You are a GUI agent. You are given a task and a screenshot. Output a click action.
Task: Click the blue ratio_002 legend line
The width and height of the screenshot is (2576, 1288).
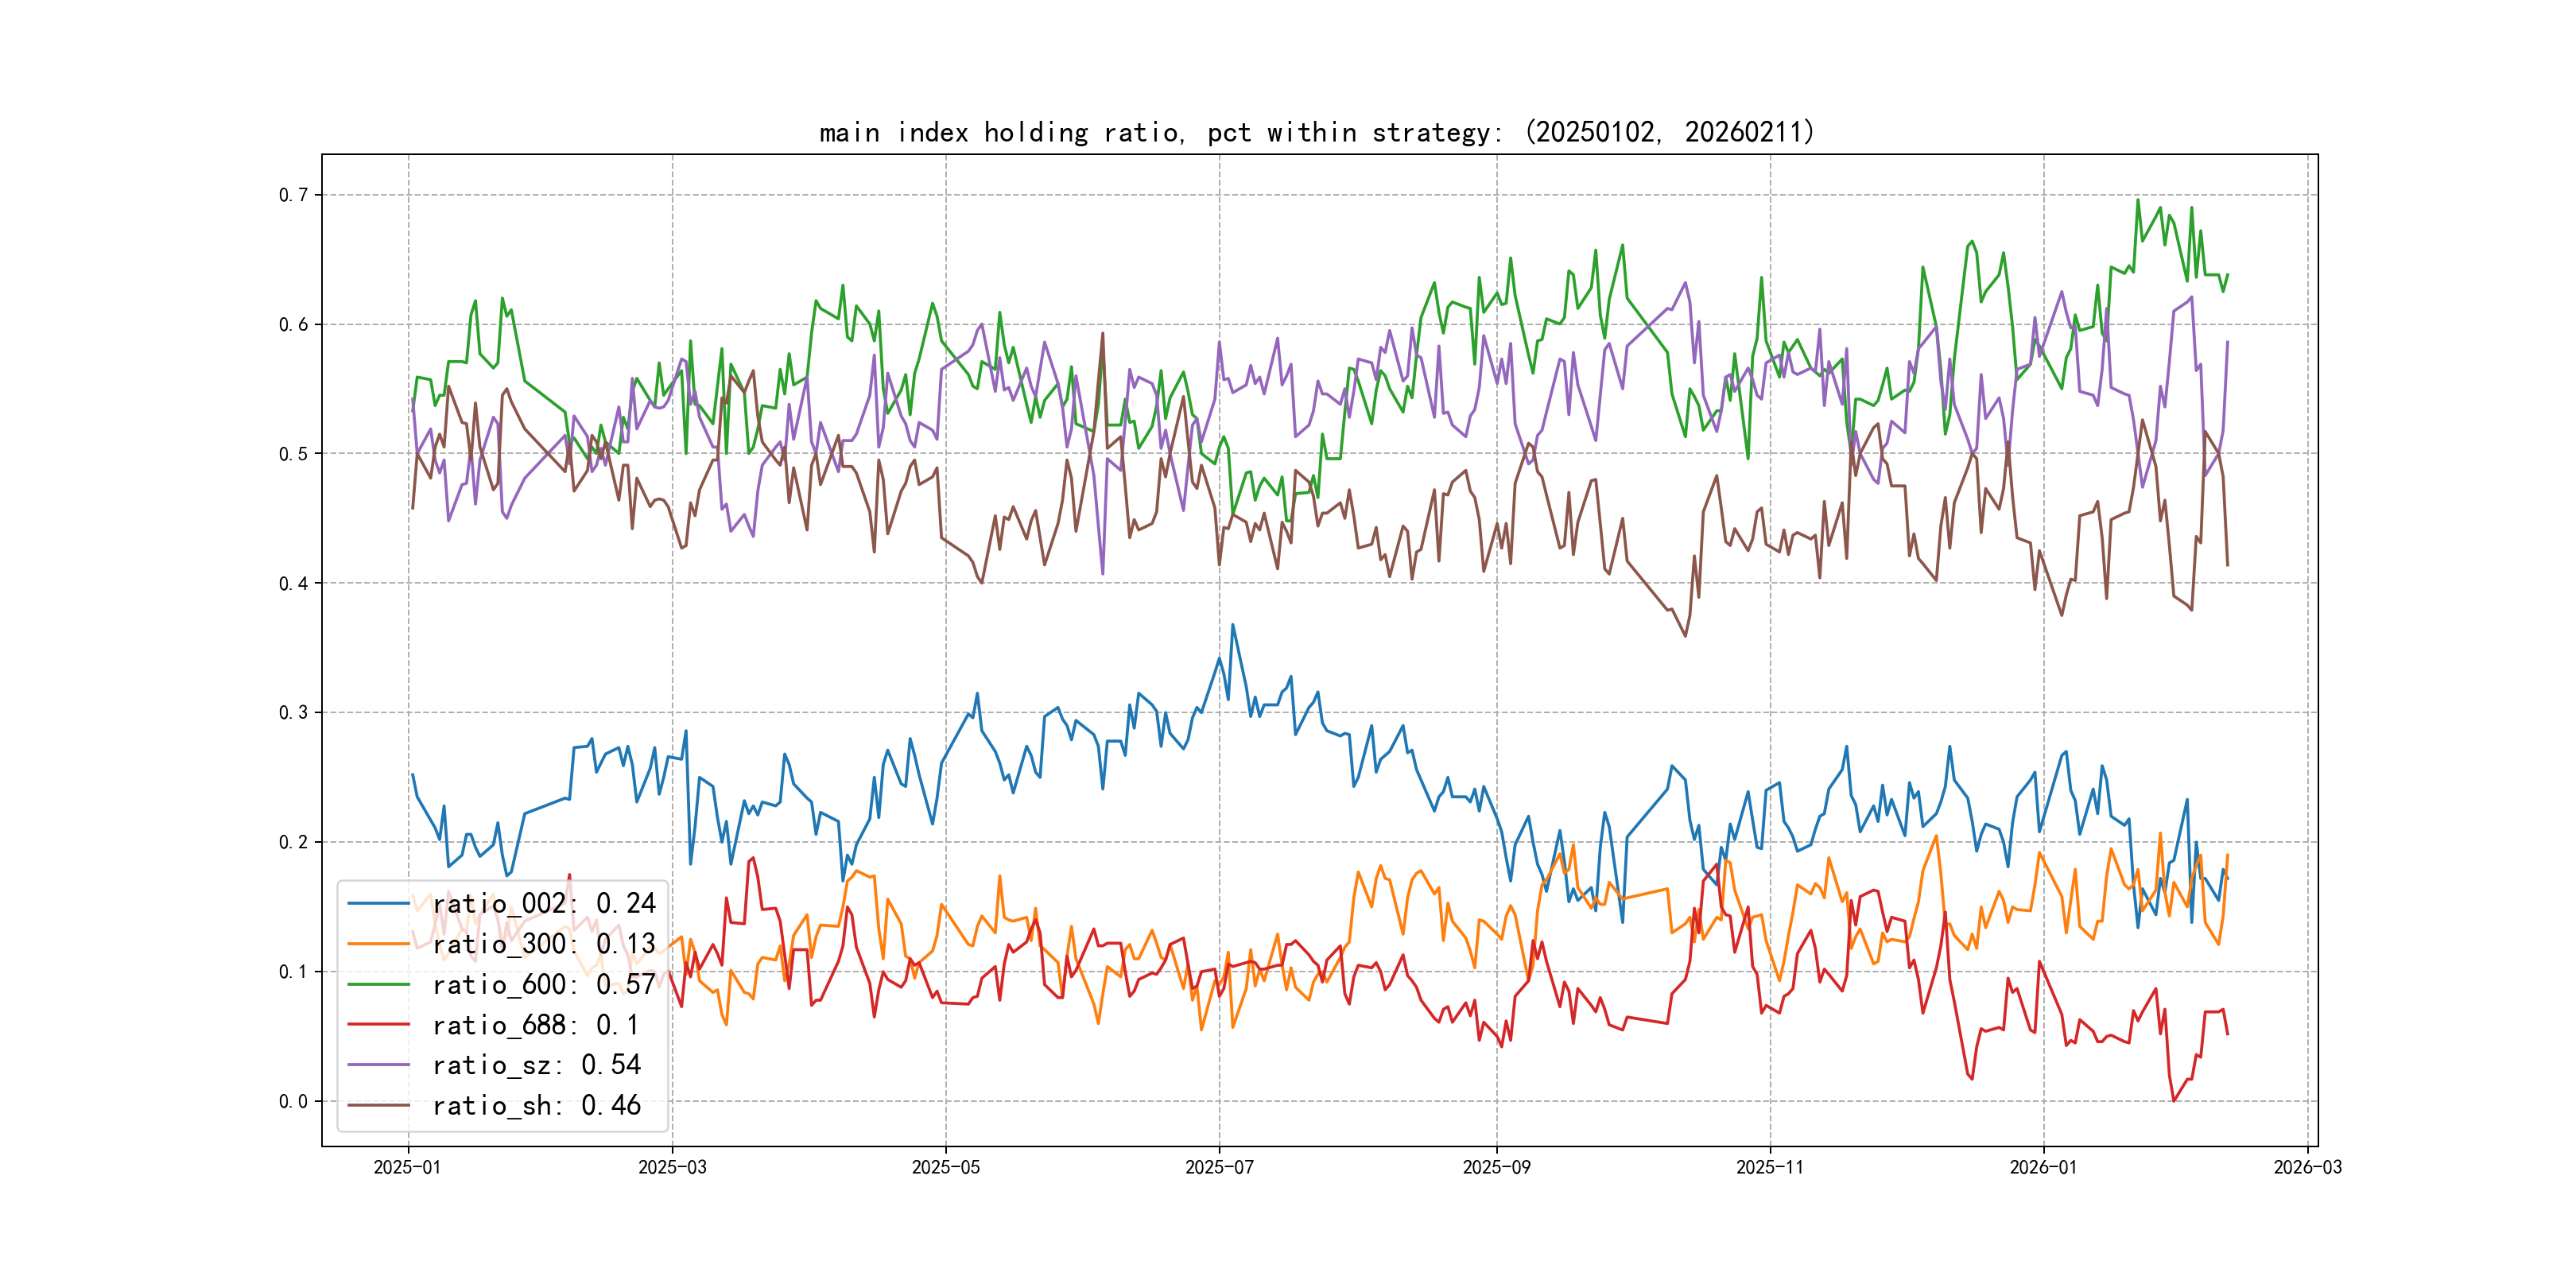pyautogui.click(x=378, y=904)
